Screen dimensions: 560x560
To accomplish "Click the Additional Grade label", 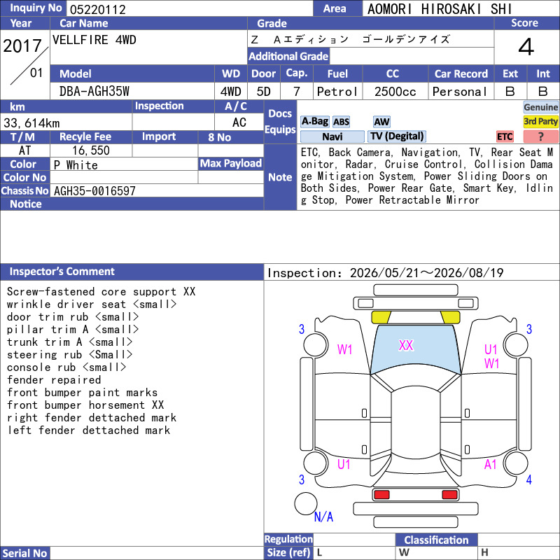I will 288,56.
